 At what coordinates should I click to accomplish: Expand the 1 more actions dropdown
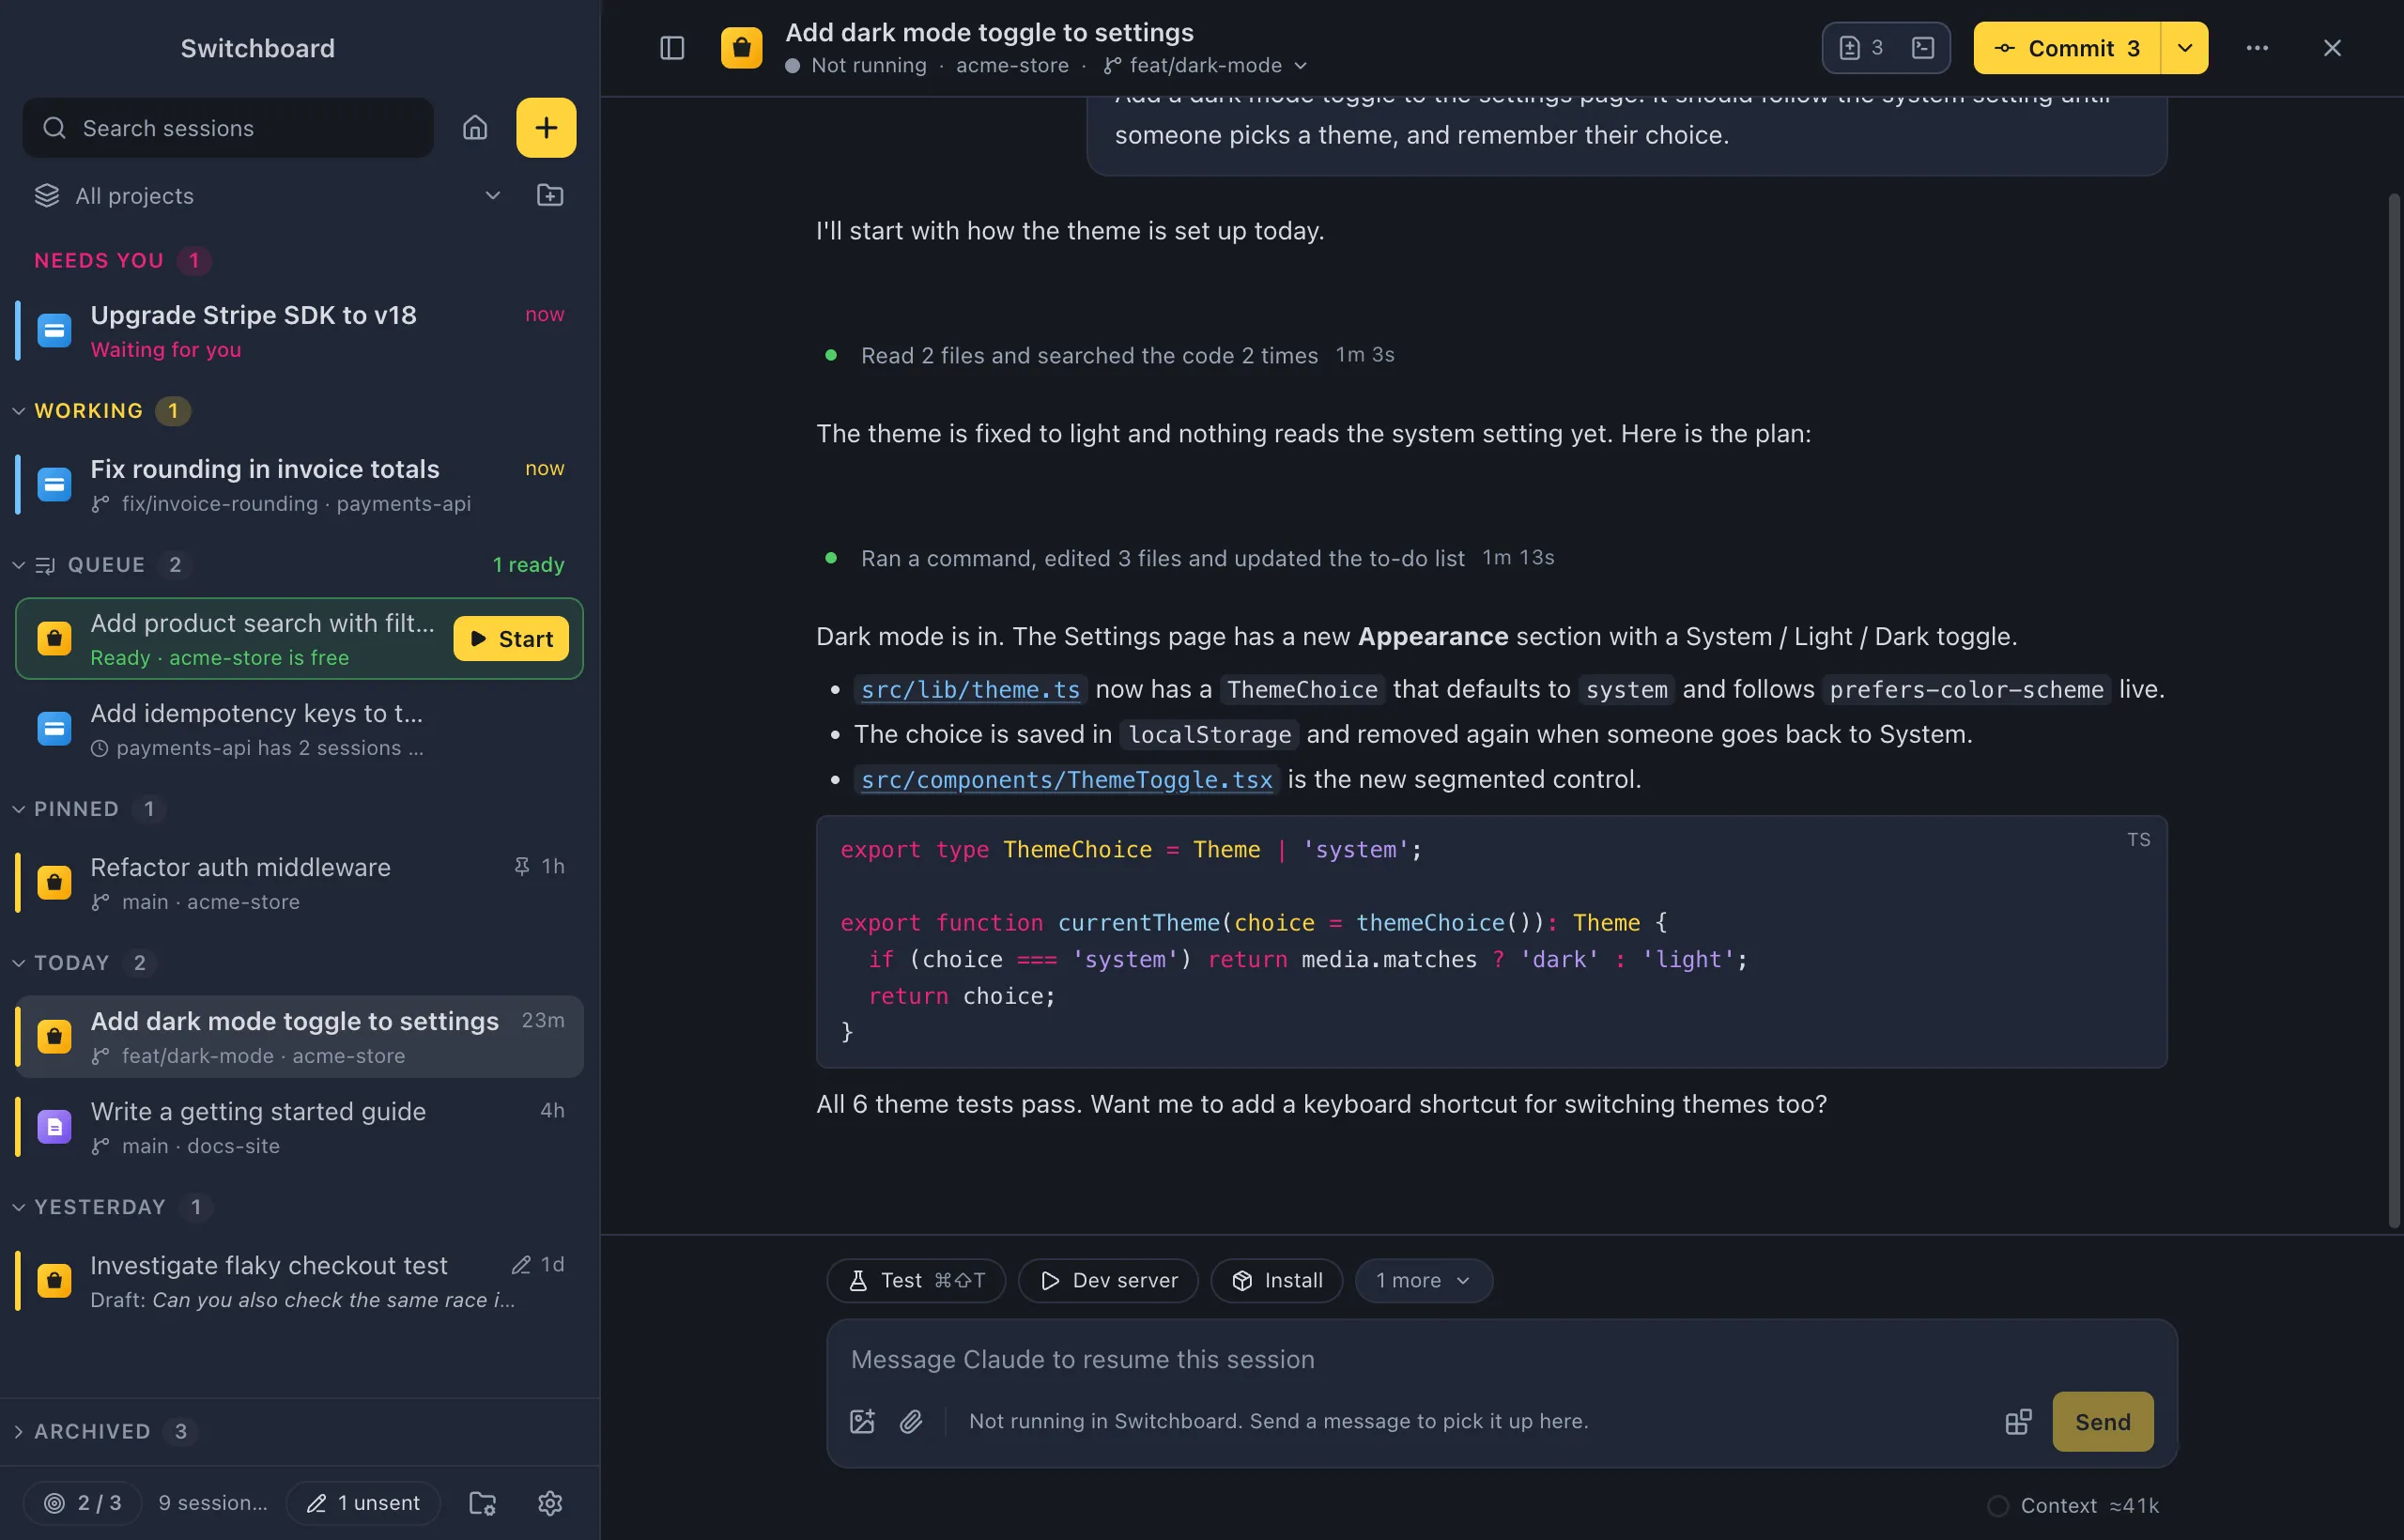tap(1423, 1280)
